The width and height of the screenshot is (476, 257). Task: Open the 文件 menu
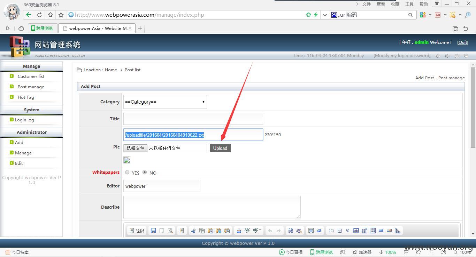pyautogui.click(x=367, y=4)
